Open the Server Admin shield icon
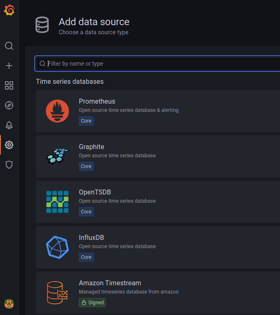 pos(9,165)
